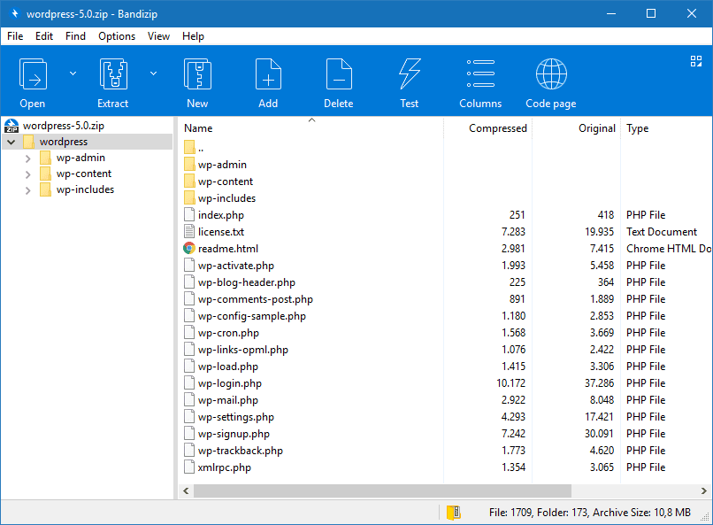Select license.txt document icon
713x525 pixels.
coord(189,232)
